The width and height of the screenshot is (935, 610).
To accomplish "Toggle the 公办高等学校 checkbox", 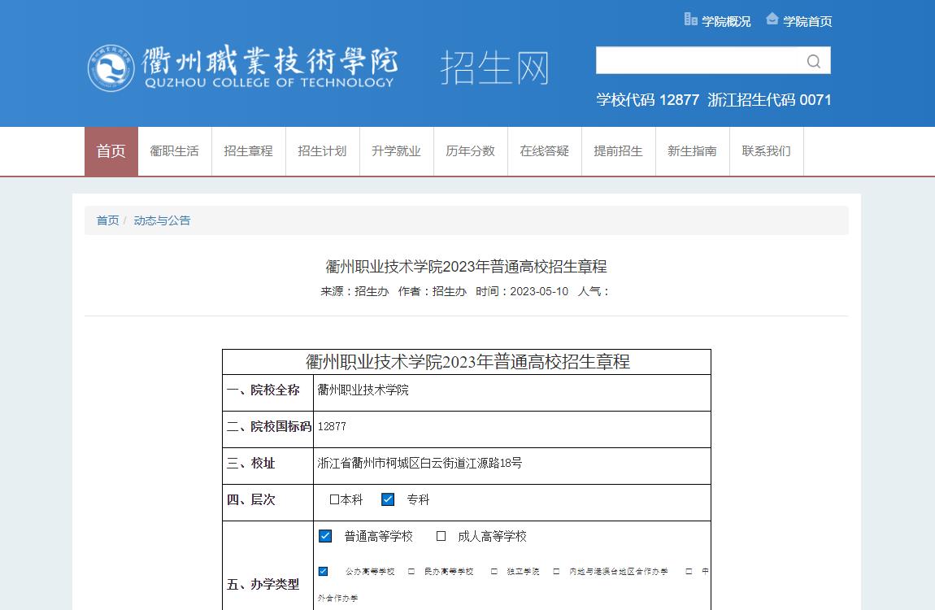I will [x=324, y=571].
